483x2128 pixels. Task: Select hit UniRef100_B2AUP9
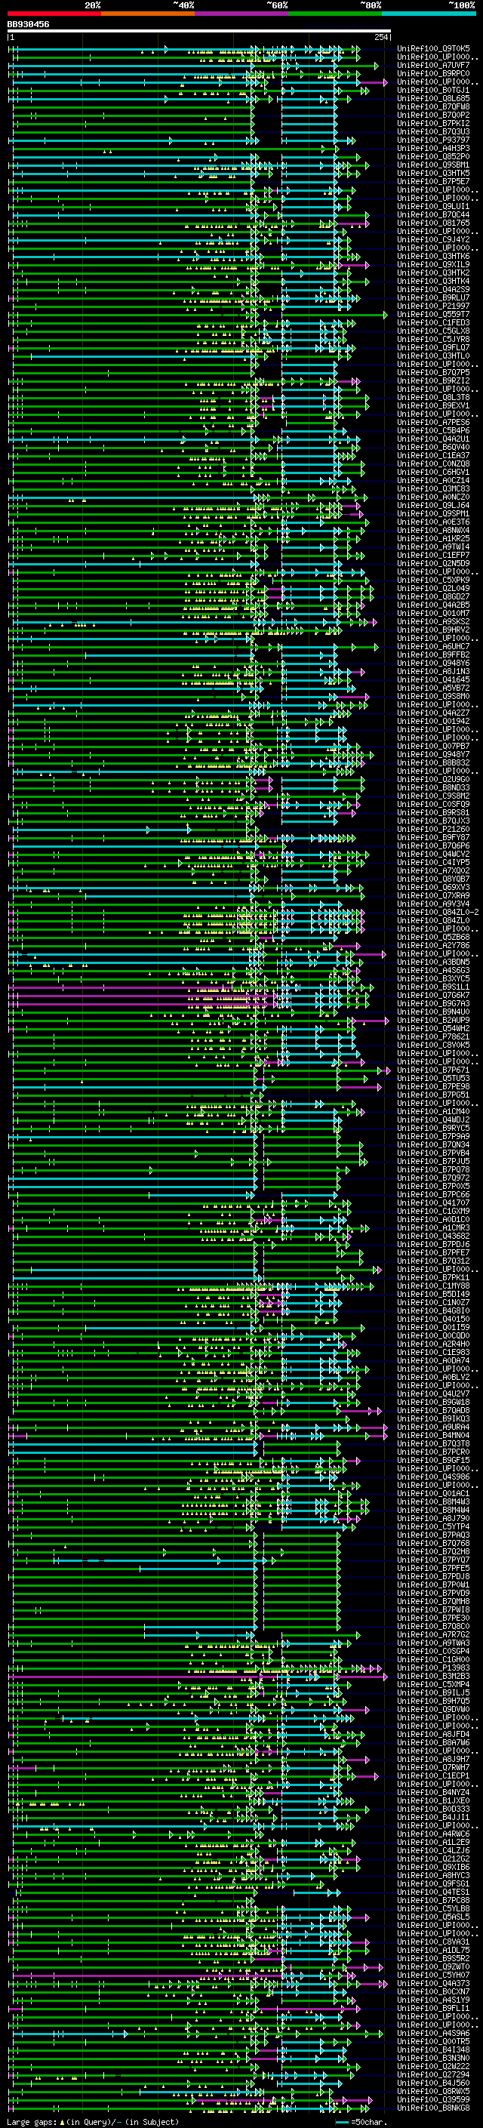(433, 1021)
